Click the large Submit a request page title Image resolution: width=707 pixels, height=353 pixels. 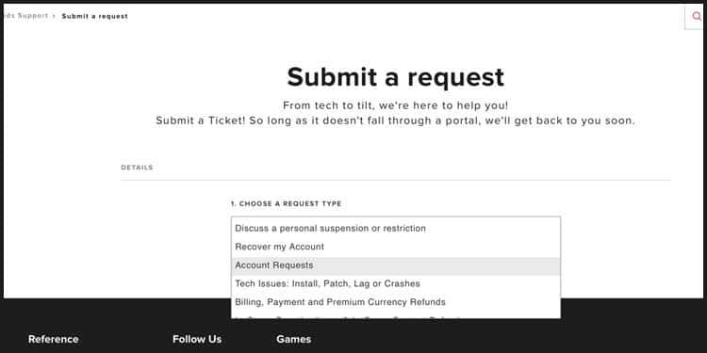(395, 77)
